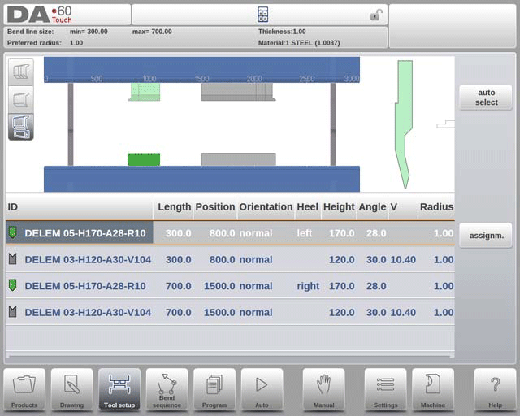Go to Bend sequence screen

167,389
